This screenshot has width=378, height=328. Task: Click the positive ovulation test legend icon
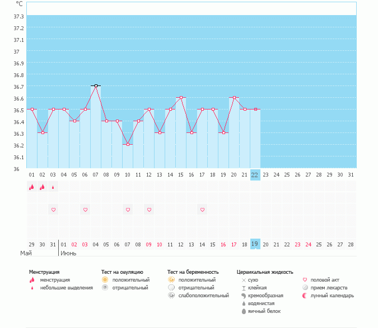click(105, 279)
